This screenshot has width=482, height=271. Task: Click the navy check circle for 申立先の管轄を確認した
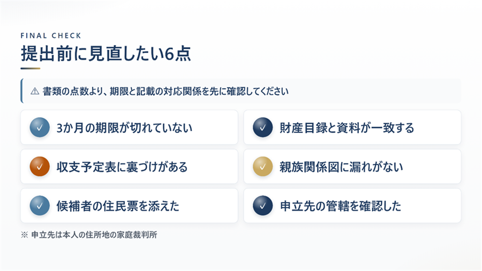tap(263, 206)
